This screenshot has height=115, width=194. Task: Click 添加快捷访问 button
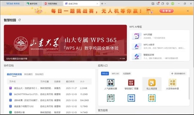coord(178,73)
